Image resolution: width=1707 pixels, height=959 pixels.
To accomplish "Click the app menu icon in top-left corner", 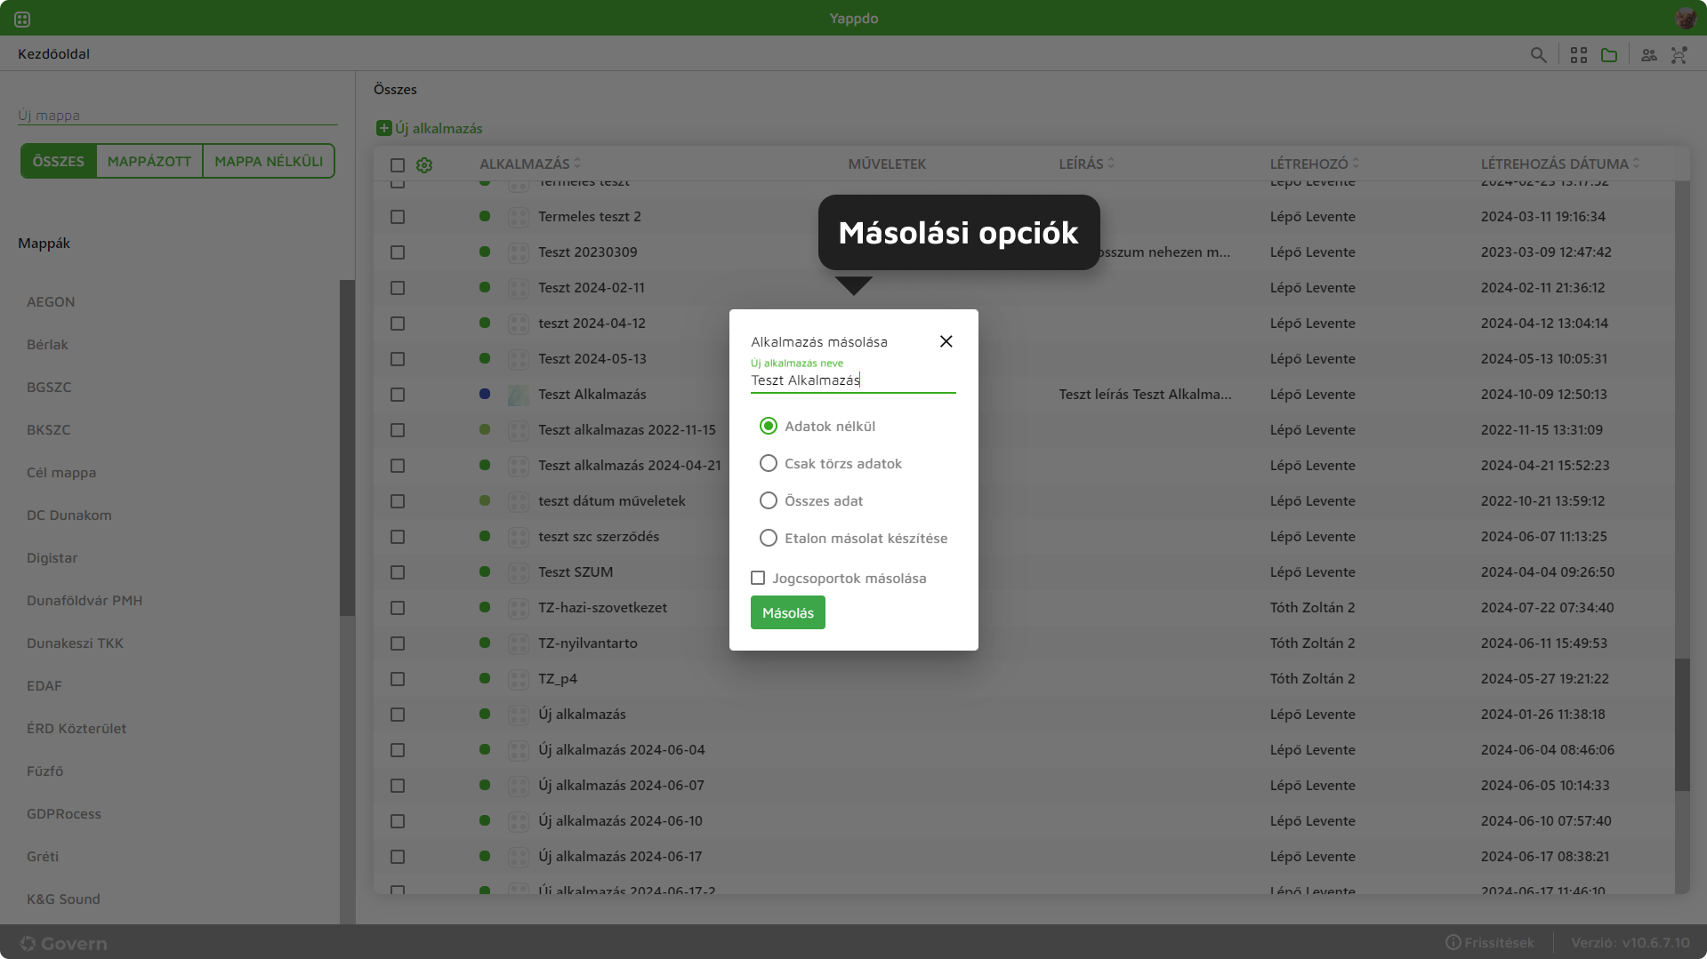I will (x=22, y=19).
